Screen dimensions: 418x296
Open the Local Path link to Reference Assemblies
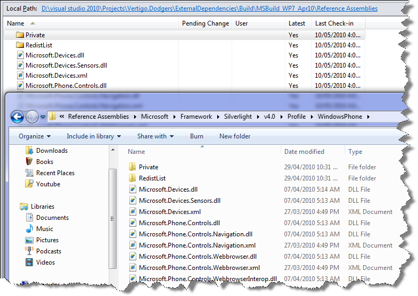click(x=210, y=9)
